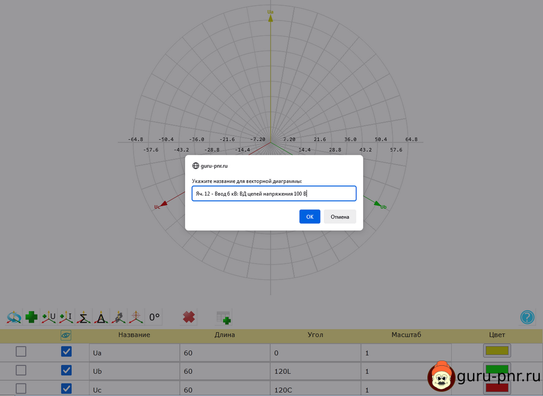Click the Масштаб column header
The width and height of the screenshot is (543, 396).
click(x=406, y=335)
